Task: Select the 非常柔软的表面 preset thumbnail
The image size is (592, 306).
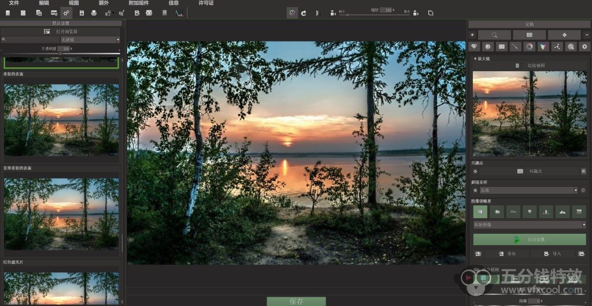Action: (x=61, y=213)
